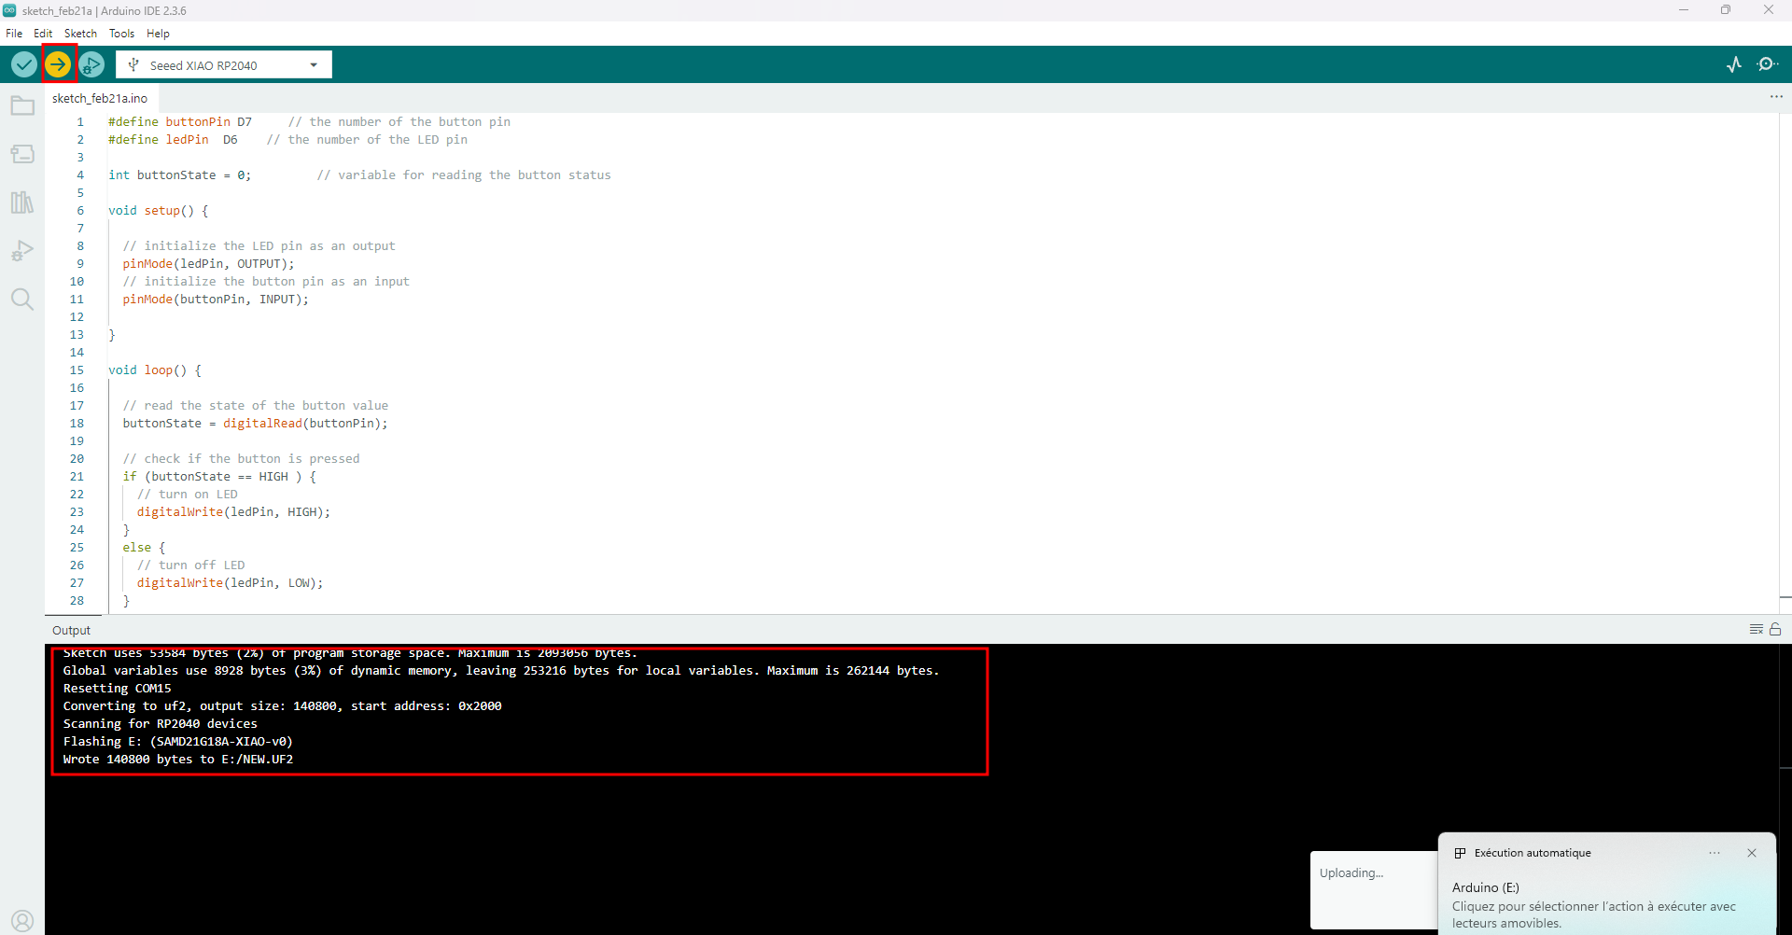Select the sketch_feb21a.ino tab
This screenshot has height=935, width=1792.
(100, 98)
